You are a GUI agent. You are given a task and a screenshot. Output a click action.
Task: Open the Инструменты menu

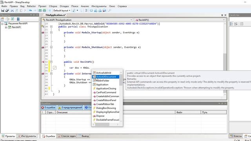(99, 6)
